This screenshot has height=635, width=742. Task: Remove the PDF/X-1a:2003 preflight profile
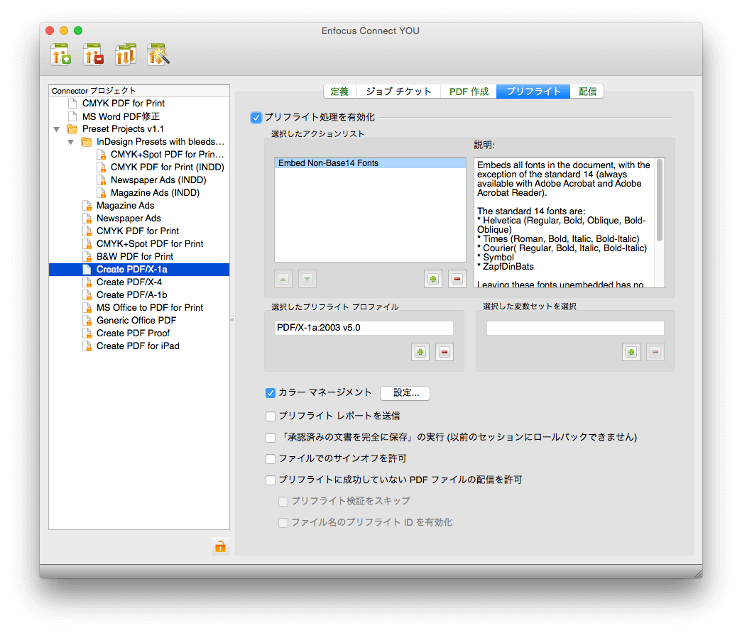444,352
